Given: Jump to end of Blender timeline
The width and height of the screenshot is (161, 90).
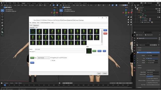Looking at the screenshot, I should click(x=72, y=83).
